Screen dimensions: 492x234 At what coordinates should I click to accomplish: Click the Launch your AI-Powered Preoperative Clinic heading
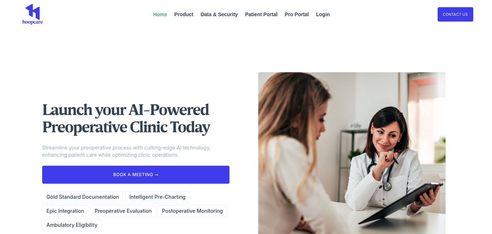point(126,119)
